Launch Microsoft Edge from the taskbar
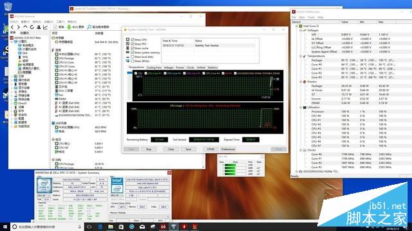The height and width of the screenshot is (231, 412). 100,227
